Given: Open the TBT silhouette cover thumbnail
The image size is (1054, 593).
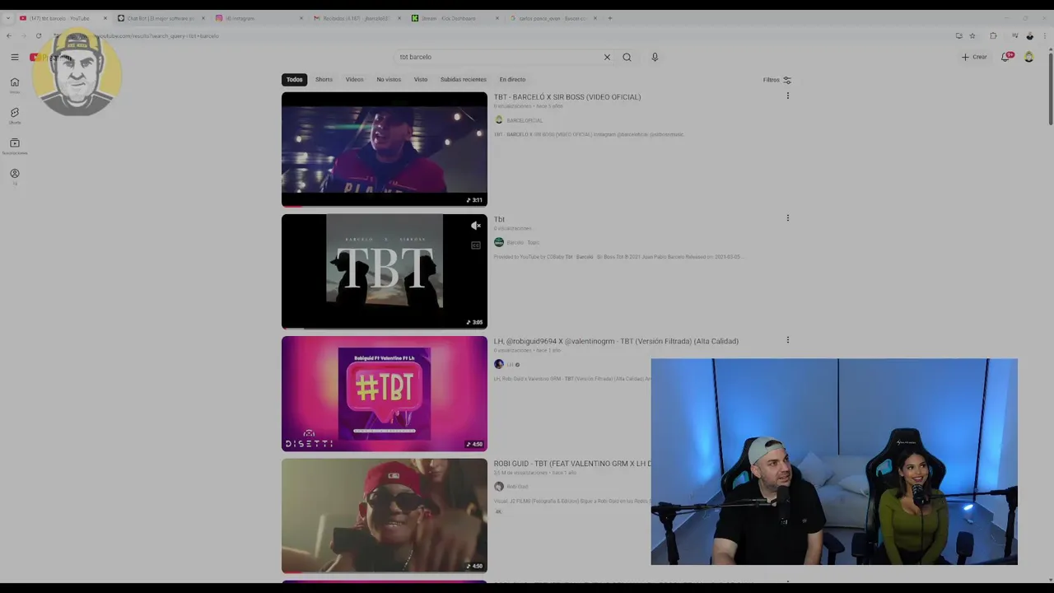Looking at the screenshot, I should click(385, 271).
